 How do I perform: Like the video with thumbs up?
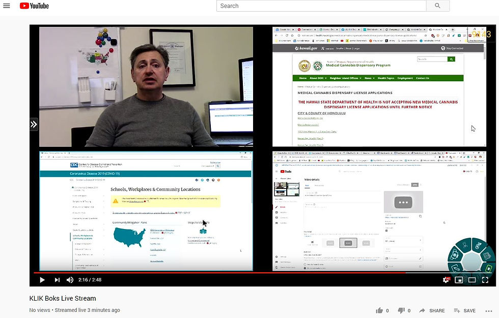(x=379, y=310)
